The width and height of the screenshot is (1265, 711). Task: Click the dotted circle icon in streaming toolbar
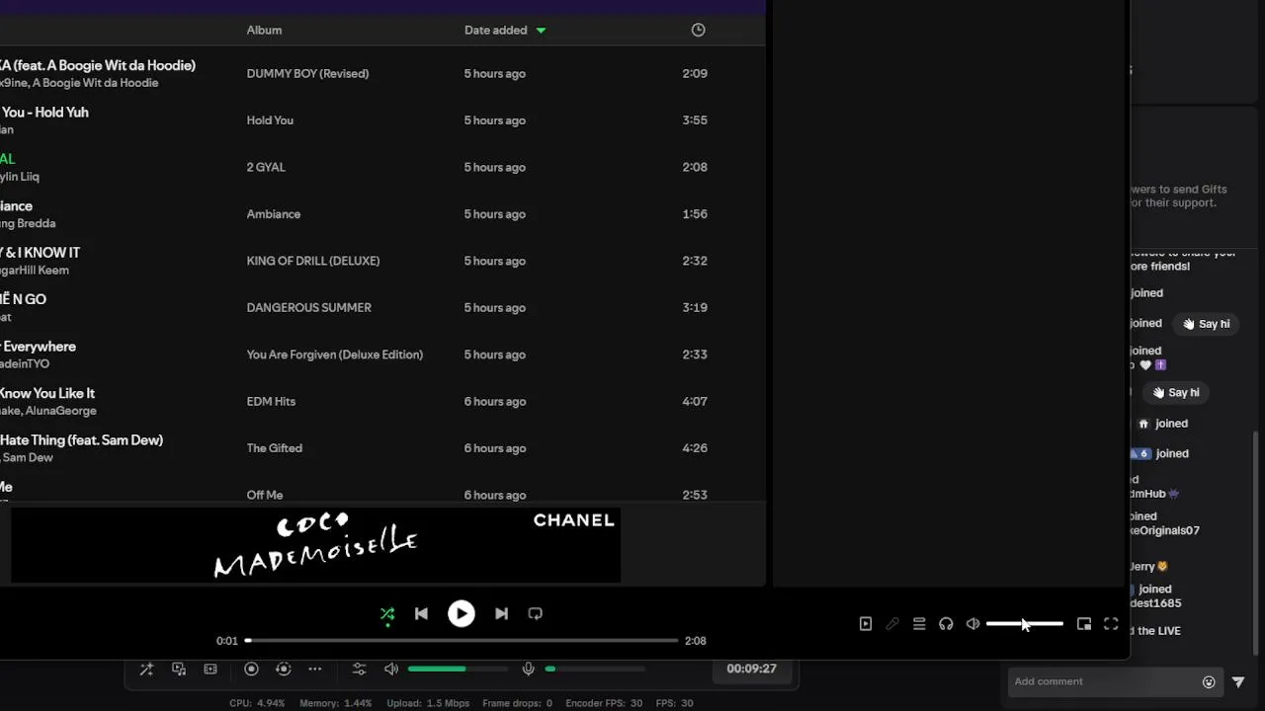click(283, 669)
